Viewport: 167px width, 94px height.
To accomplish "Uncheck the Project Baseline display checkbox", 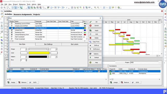I will tap(12, 28).
